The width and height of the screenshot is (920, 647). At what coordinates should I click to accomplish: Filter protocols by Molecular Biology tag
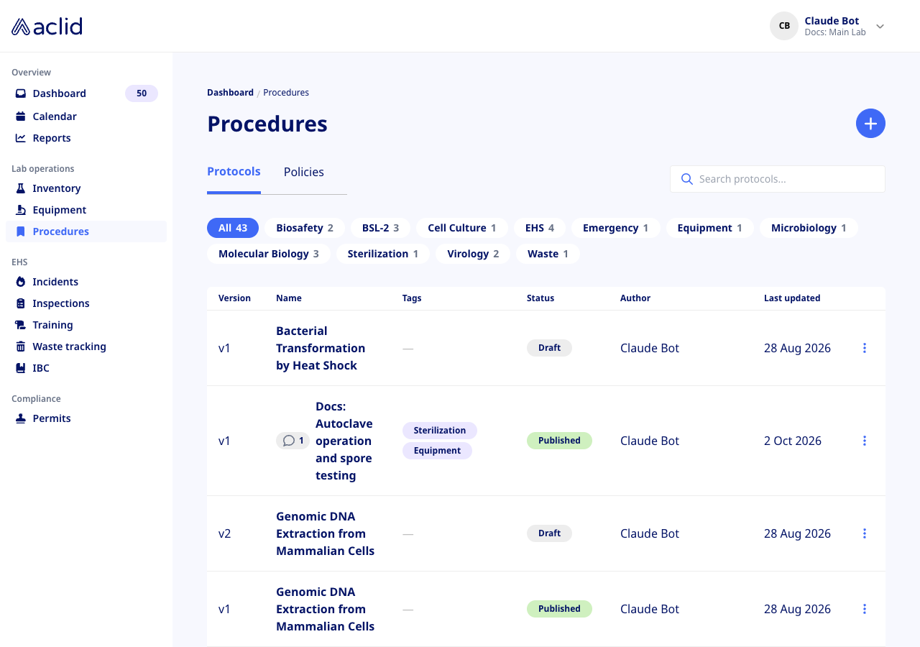(x=269, y=254)
